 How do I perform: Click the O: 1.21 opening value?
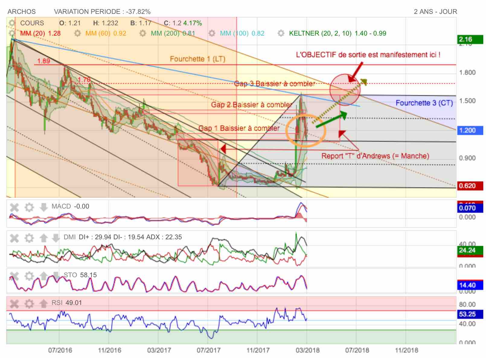[70, 23]
